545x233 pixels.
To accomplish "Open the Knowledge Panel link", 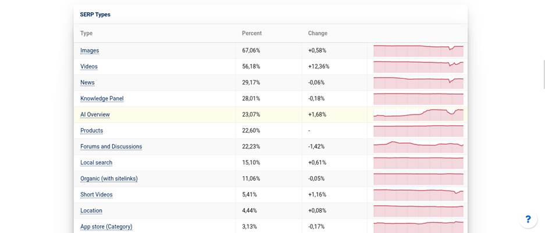I will (x=102, y=99).
